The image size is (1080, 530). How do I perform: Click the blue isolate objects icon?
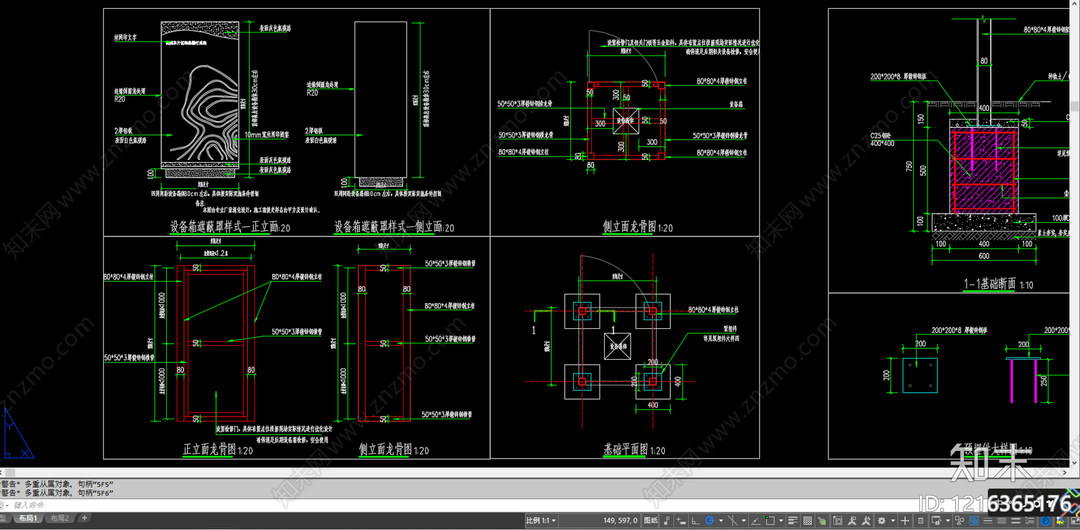point(974,521)
